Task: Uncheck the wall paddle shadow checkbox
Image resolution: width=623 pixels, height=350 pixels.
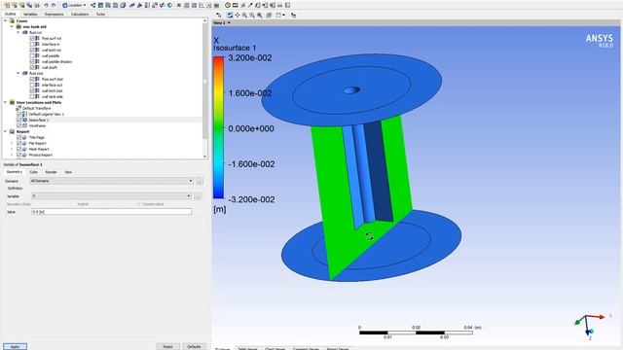Action: coord(32,62)
